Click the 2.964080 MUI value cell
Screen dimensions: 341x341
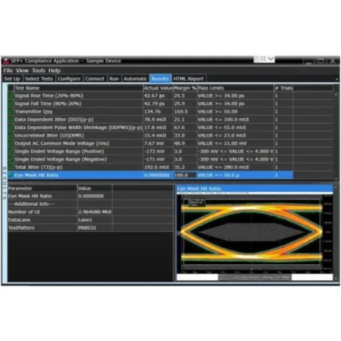[95, 212]
